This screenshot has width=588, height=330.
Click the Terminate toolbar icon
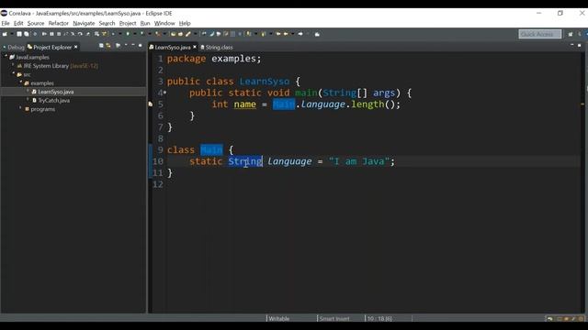tap(59, 34)
